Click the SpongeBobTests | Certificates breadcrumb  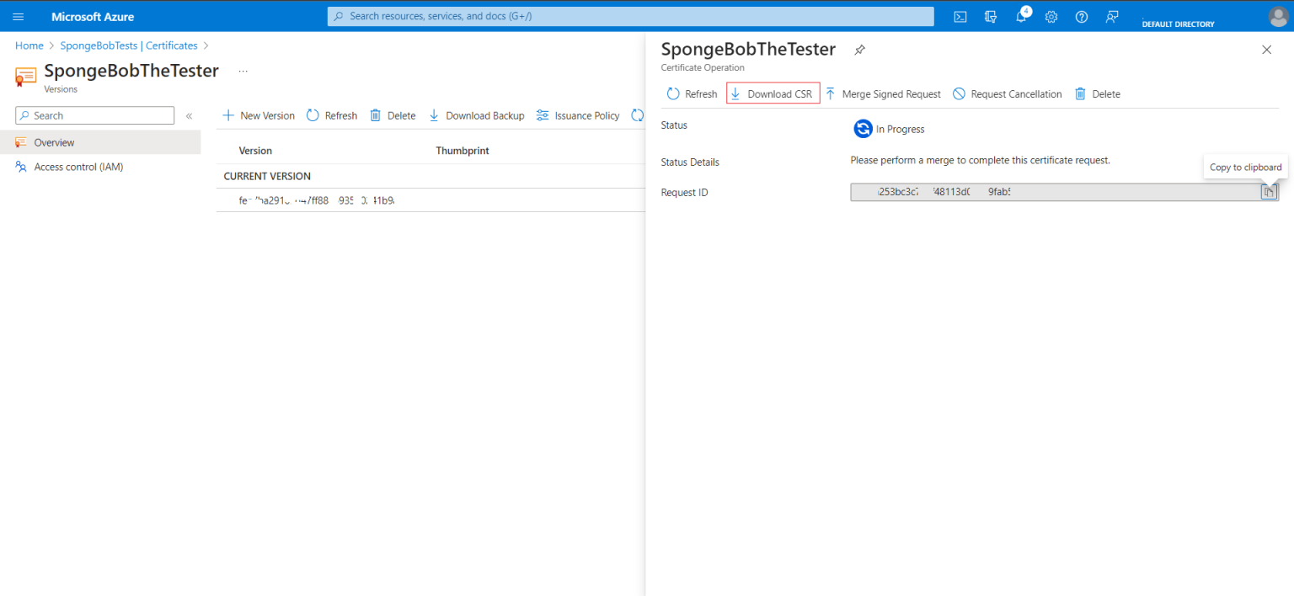coord(129,45)
